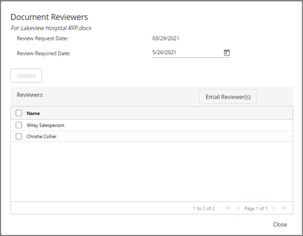Select the Christie Collier name text
This screenshot has width=303, height=236.
(x=41, y=136)
